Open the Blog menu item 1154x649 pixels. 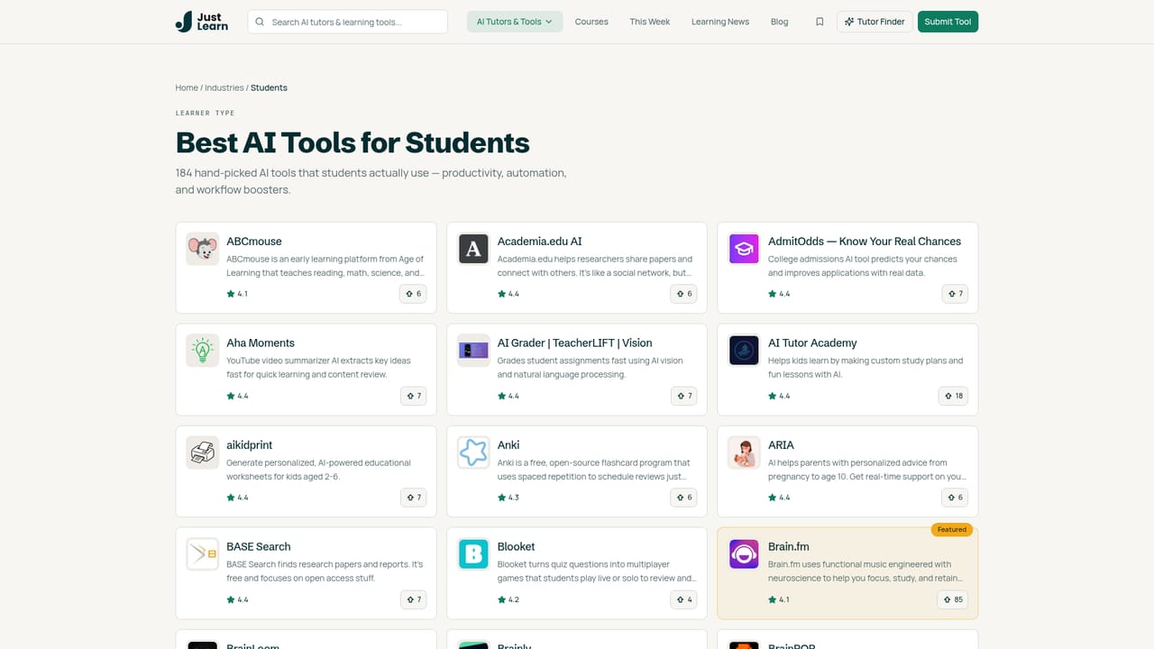(x=780, y=22)
